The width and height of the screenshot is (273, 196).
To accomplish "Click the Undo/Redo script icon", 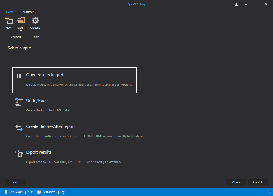I will (x=19, y=102).
